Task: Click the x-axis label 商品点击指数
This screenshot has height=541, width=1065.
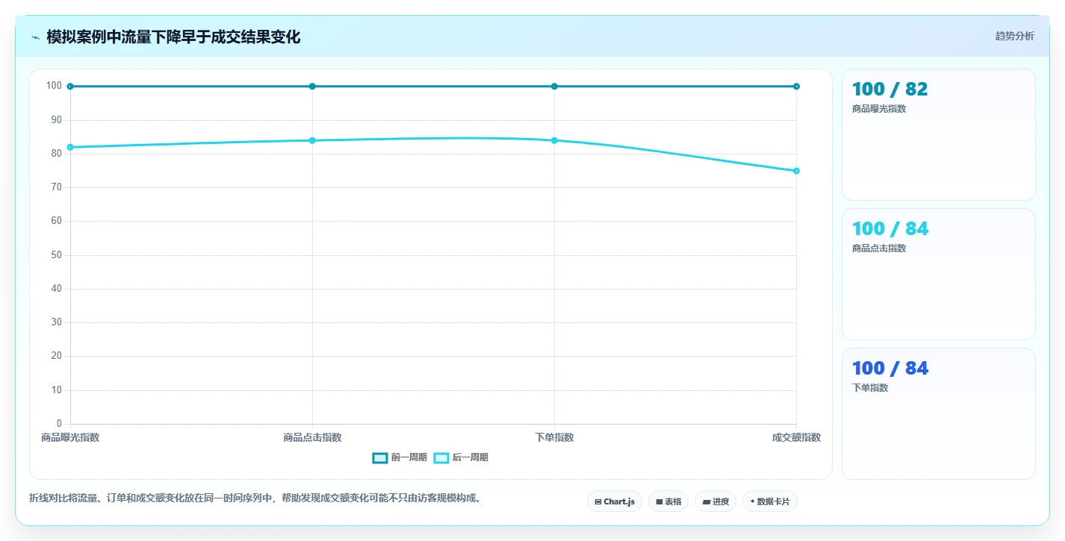Action: tap(312, 437)
